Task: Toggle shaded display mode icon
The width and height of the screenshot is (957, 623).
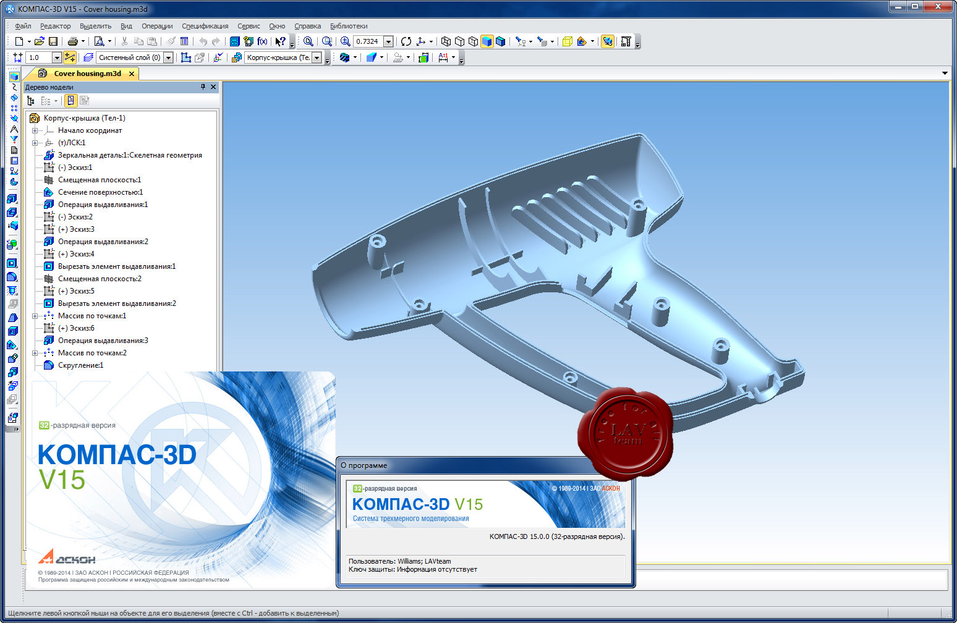Action: pyautogui.click(x=487, y=41)
